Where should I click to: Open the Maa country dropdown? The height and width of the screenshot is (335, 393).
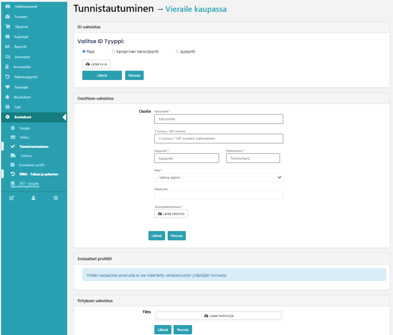point(218,177)
